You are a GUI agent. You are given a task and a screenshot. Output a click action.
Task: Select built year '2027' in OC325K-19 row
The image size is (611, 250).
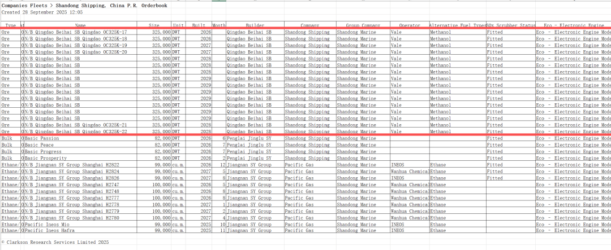click(x=199, y=46)
